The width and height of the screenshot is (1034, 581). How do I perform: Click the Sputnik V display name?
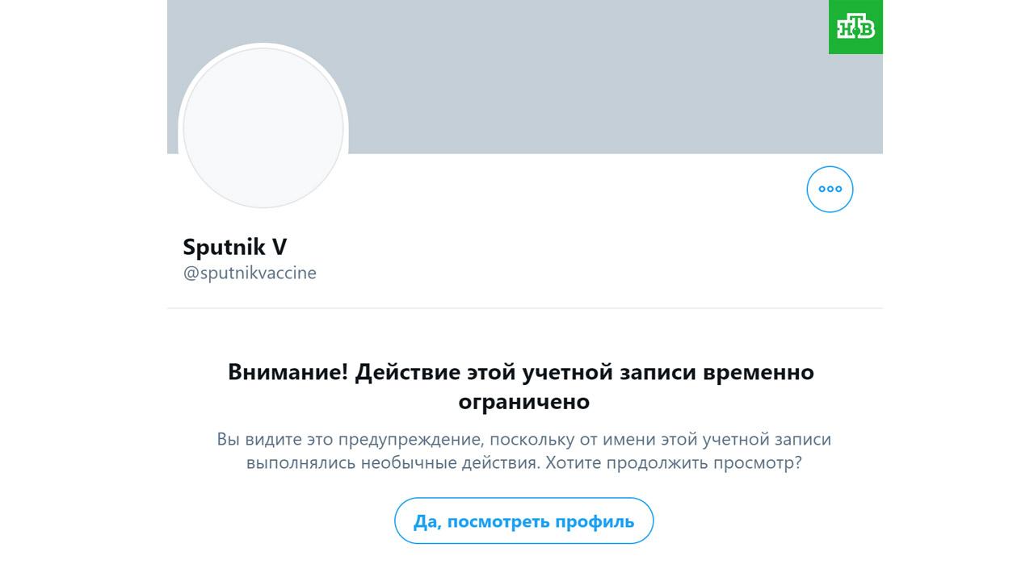[x=234, y=247]
